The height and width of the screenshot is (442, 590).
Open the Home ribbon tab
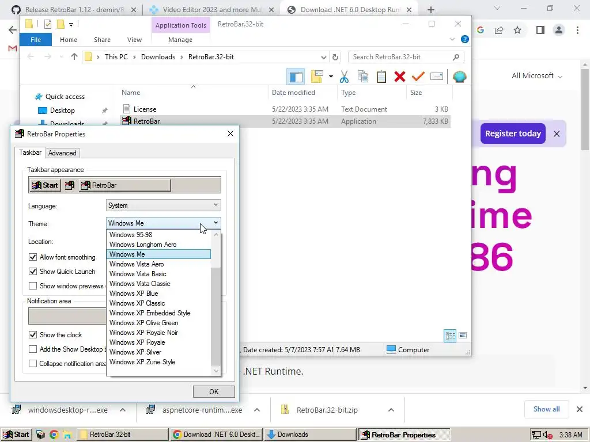click(x=69, y=40)
